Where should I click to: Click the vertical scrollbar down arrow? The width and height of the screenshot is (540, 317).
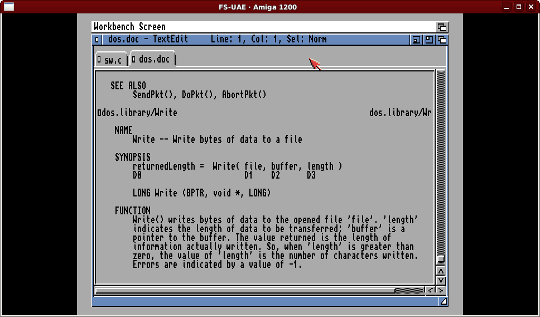coord(441,280)
